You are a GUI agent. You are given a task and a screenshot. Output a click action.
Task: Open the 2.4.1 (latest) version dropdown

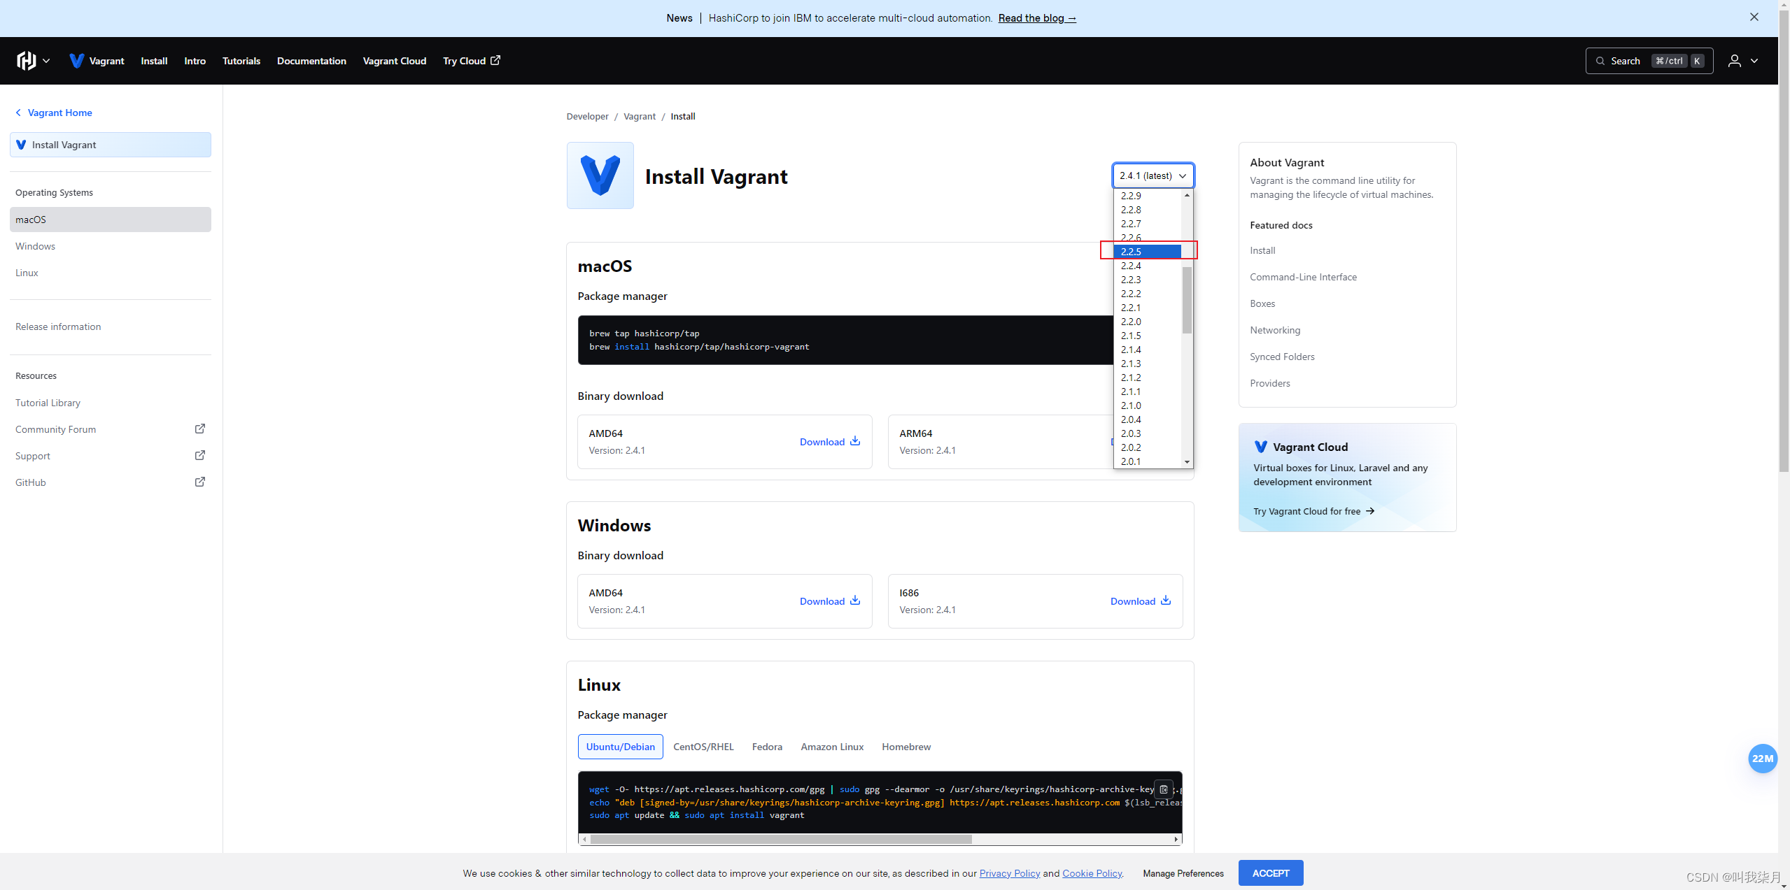point(1153,175)
